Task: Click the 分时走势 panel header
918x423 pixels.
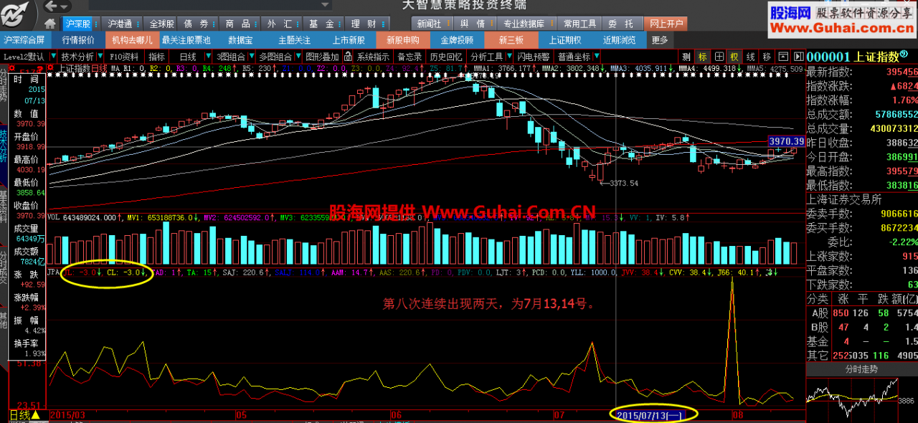Action: pos(861,369)
